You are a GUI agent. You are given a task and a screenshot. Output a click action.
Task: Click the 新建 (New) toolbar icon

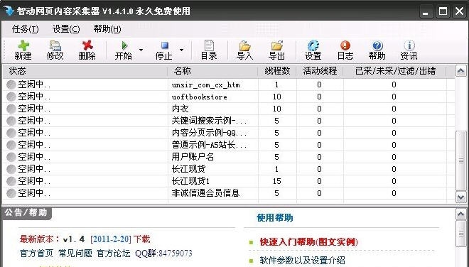(23, 45)
